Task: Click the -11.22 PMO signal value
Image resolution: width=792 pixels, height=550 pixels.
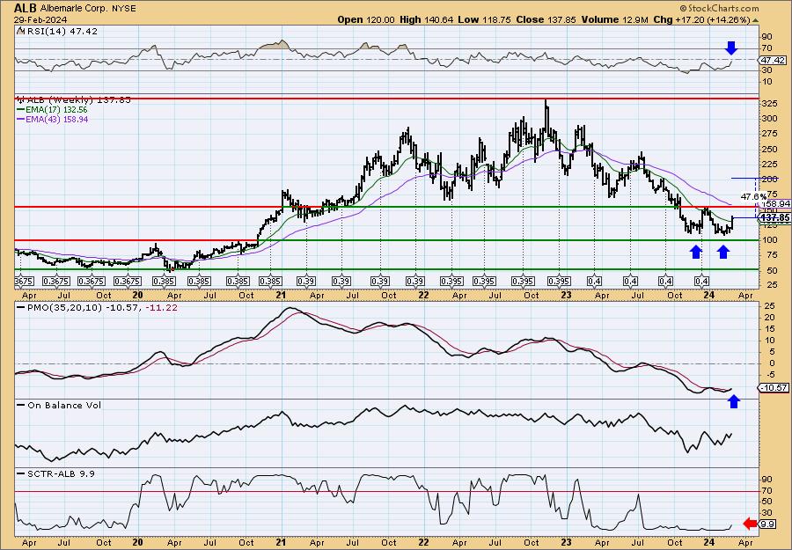Action: [x=161, y=307]
